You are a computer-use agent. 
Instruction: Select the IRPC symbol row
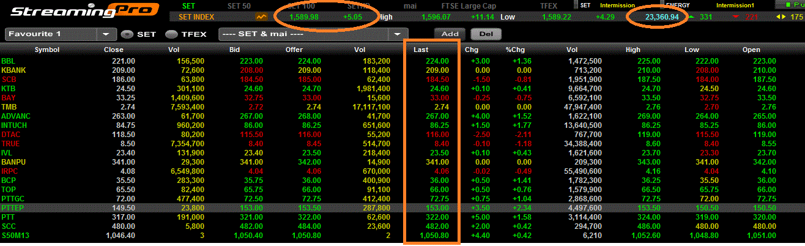coord(10,171)
